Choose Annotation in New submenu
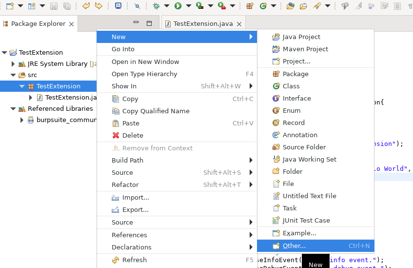This screenshot has height=268, width=413. pyautogui.click(x=299, y=135)
